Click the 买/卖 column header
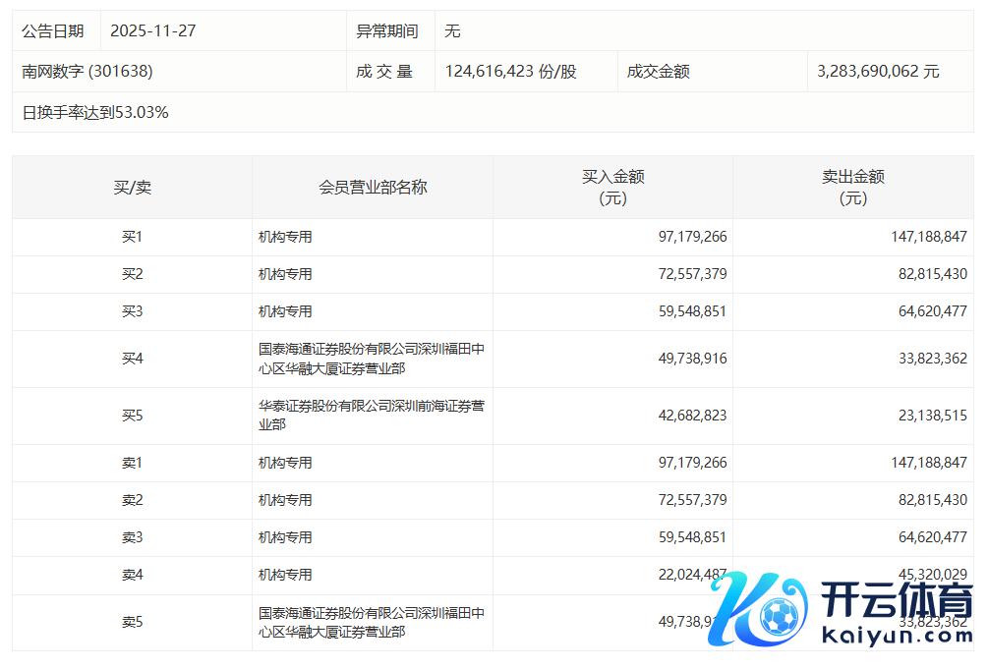The height and width of the screenshot is (668, 988). click(x=132, y=187)
